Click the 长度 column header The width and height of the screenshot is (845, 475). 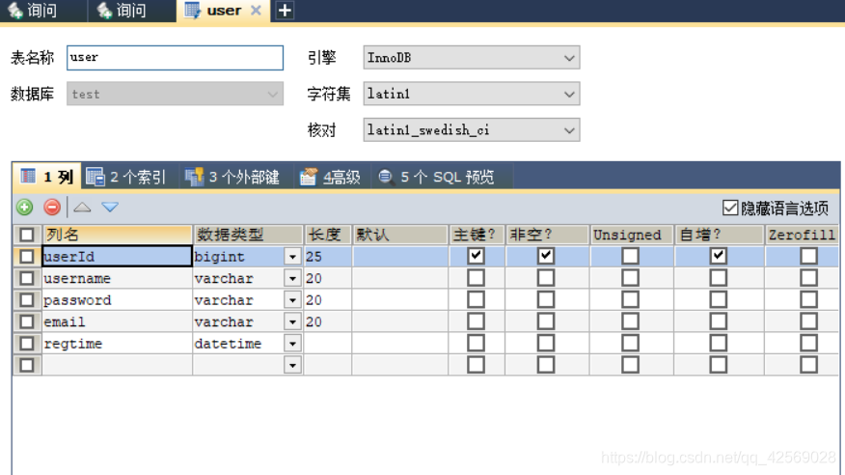click(328, 235)
